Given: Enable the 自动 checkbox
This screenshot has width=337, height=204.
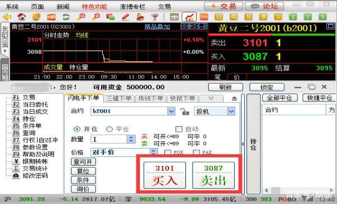Looking at the screenshot, I should (x=179, y=129).
